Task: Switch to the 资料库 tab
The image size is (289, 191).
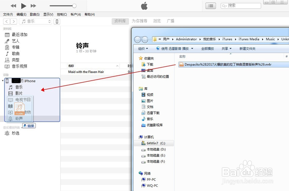Action: [120, 21]
